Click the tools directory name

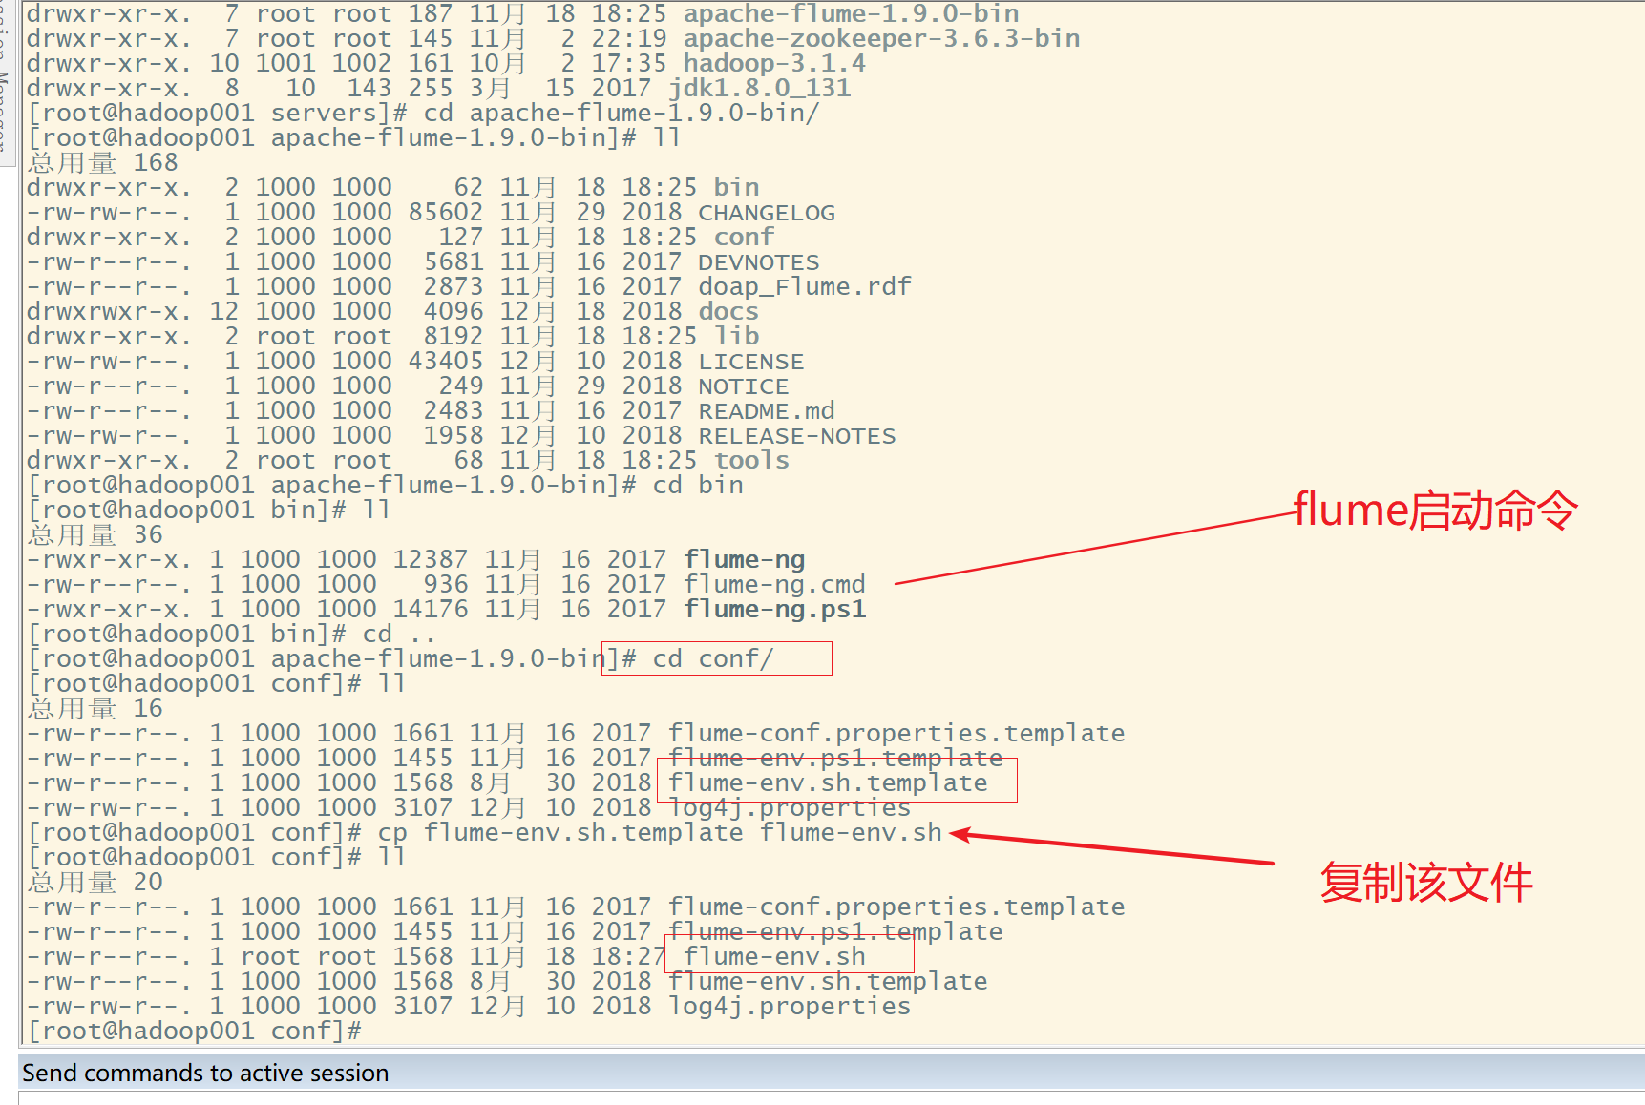click(x=751, y=461)
